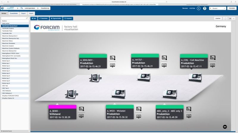Select 'Maschinen Workplace' list row
238x133 pixels.
click(15, 43)
